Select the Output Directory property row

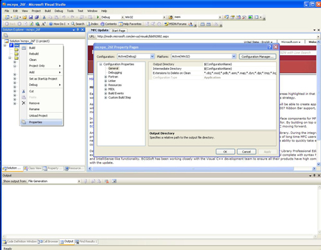213,64
